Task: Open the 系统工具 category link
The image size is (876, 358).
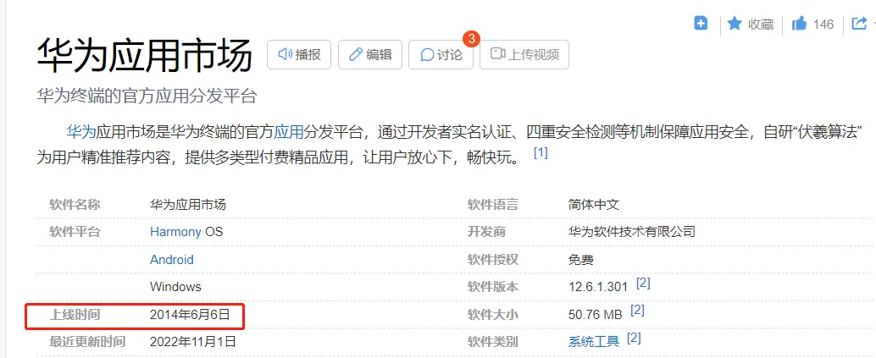Action: click(x=593, y=341)
